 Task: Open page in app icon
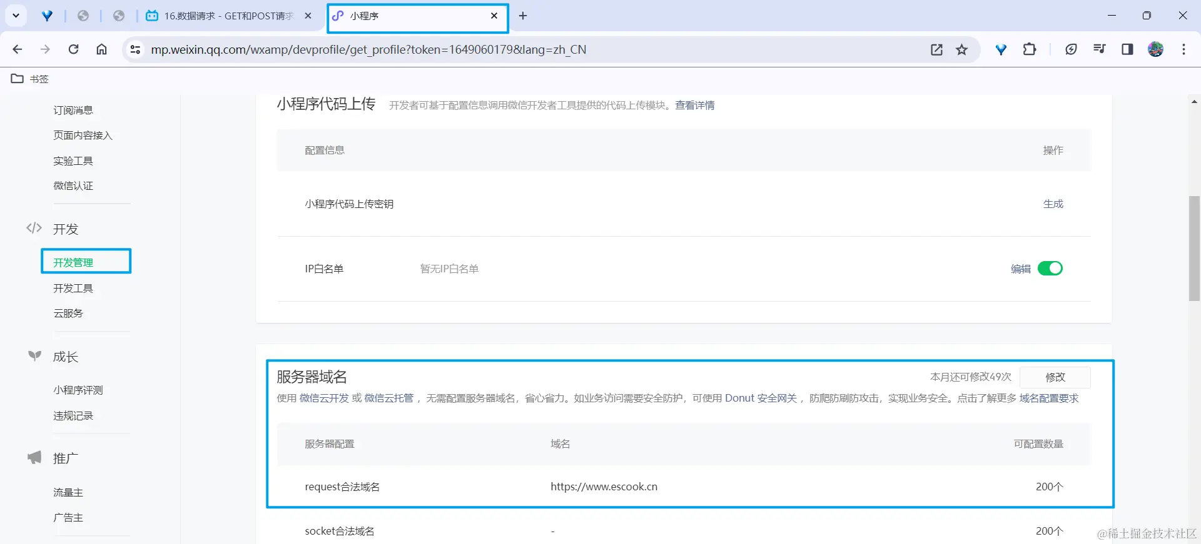(x=936, y=49)
